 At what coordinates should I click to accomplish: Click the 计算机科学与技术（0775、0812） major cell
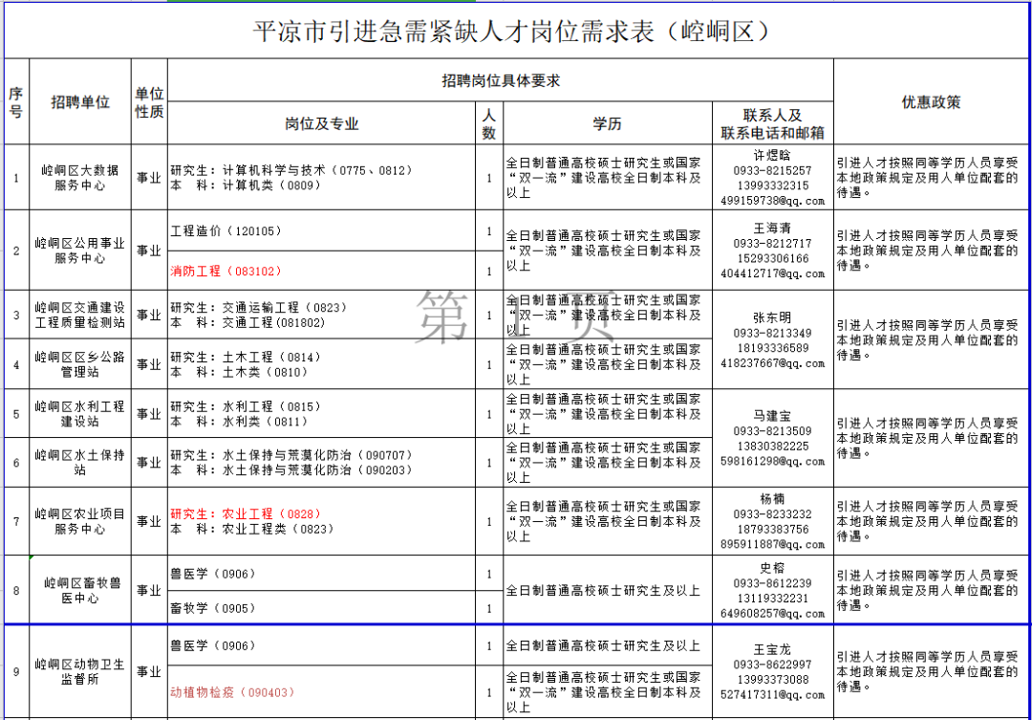(322, 178)
